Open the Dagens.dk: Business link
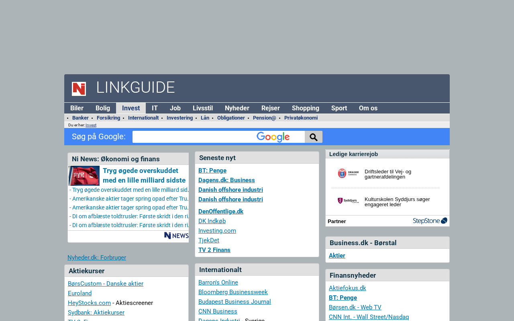The width and height of the screenshot is (514, 321). point(226,180)
